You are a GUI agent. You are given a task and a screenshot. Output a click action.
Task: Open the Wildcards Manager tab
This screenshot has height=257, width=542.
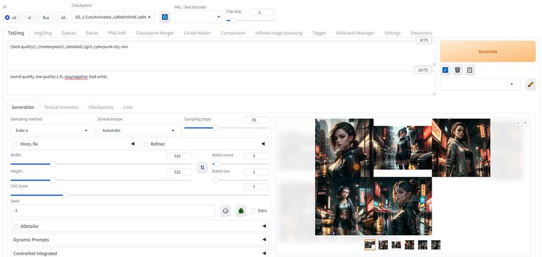click(355, 33)
